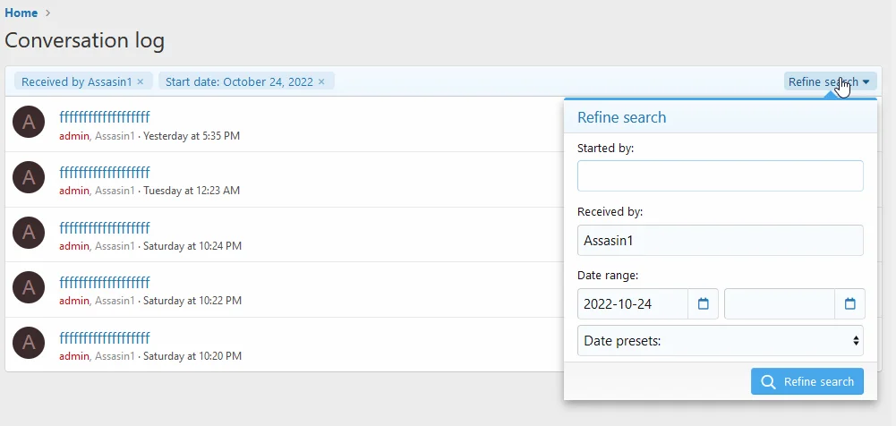Click avatar of Saturday 10:20 PM conversation
The image size is (896, 426).
point(29,343)
